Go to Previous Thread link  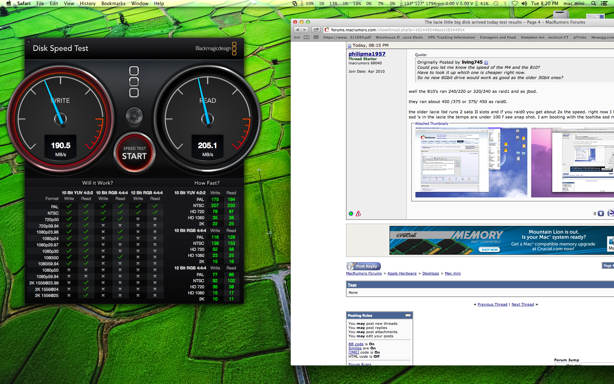[492, 304]
